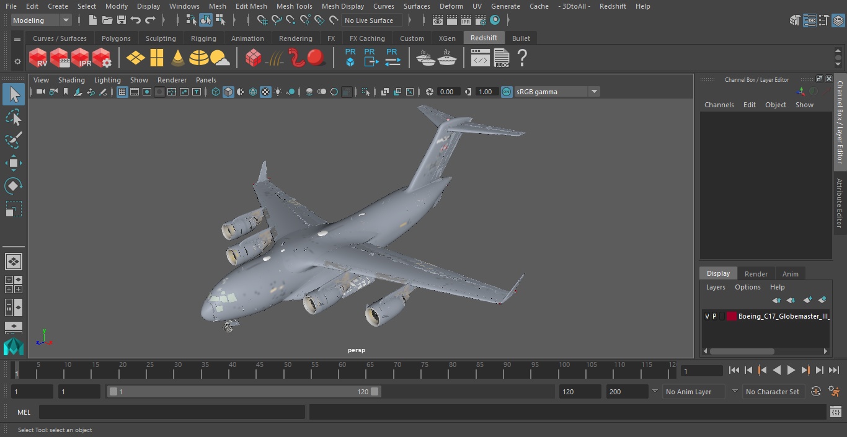This screenshot has height=437, width=847.
Task: Click the Redshift IPR render shelf icon
Action: [x=81, y=58]
